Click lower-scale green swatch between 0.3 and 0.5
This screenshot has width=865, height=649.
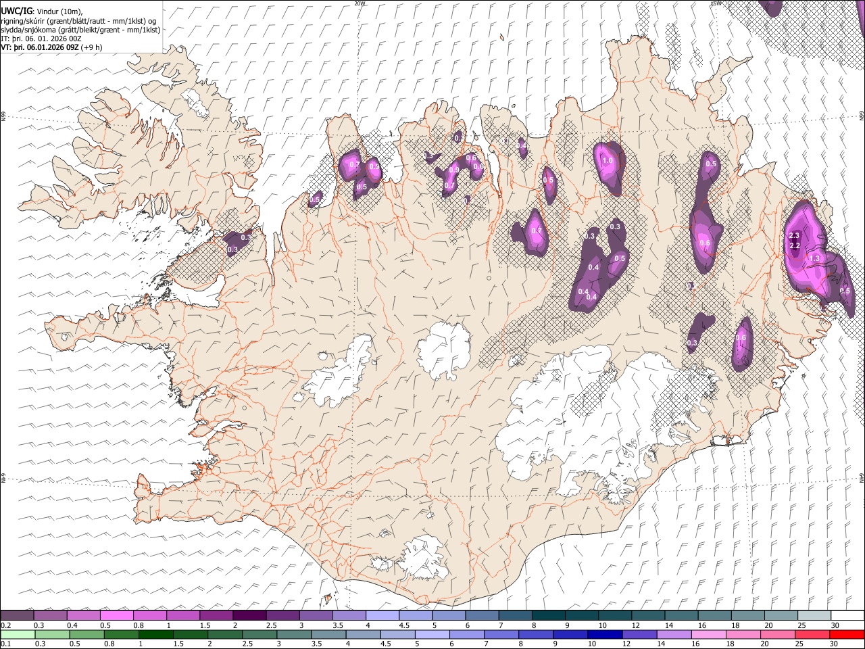click(51, 634)
